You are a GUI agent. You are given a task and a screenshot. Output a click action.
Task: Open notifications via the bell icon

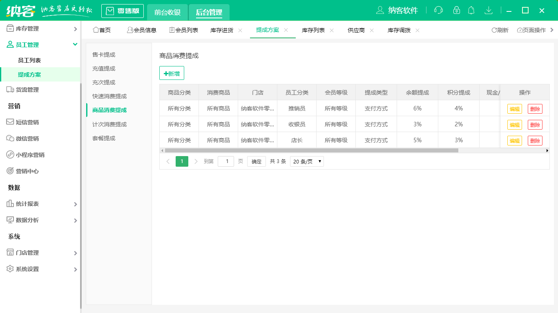coord(471,10)
